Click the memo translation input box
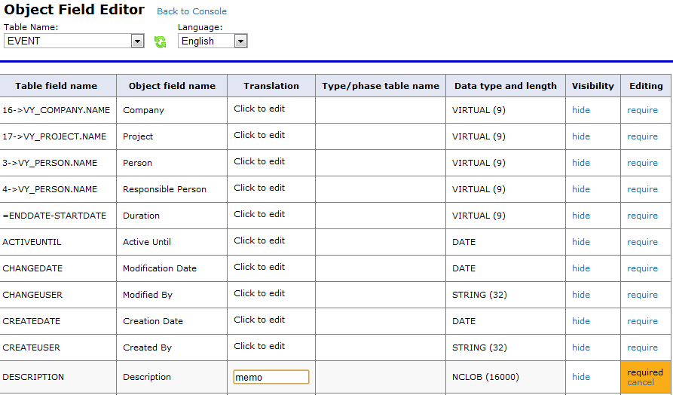The image size is (673, 395). (x=271, y=377)
